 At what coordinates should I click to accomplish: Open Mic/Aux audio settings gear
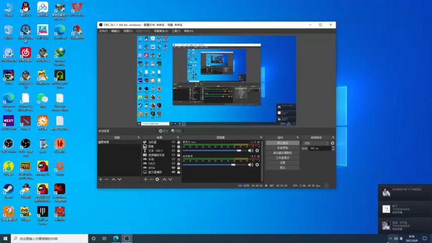pyautogui.click(x=257, y=151)
